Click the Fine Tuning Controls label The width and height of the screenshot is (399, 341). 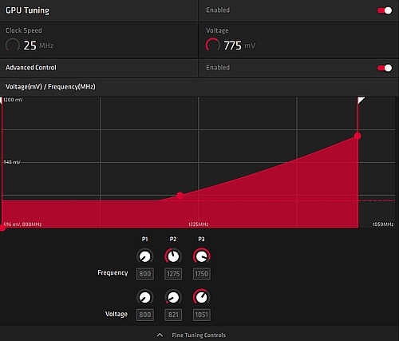click(x=199, y=335)
